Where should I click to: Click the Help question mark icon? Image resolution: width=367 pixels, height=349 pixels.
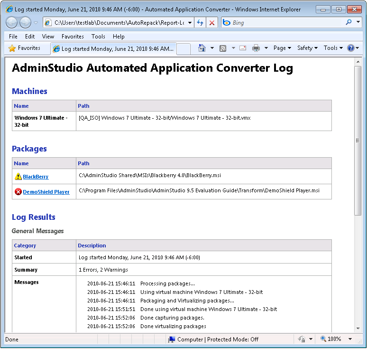click(350, 48)
